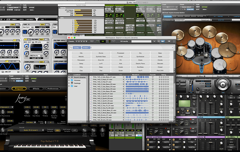The width and height of the screenshot is (240, 152).
Task: Expand the Catalogs tree item
Action: 69,83
